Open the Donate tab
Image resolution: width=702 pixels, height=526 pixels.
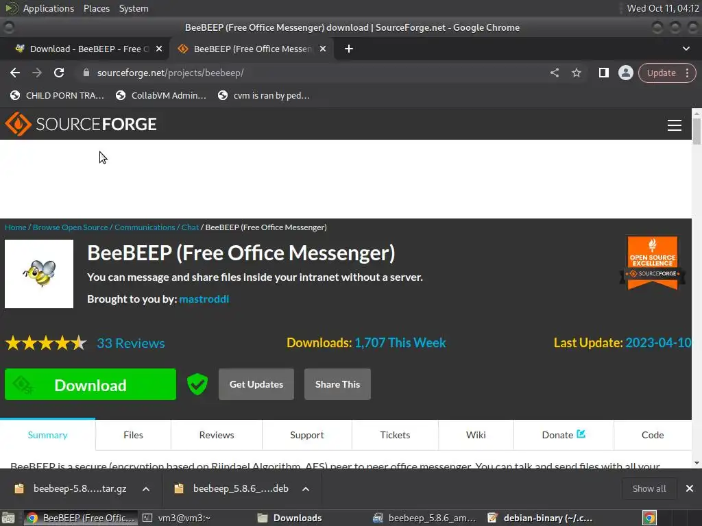(x=564, y=435)
